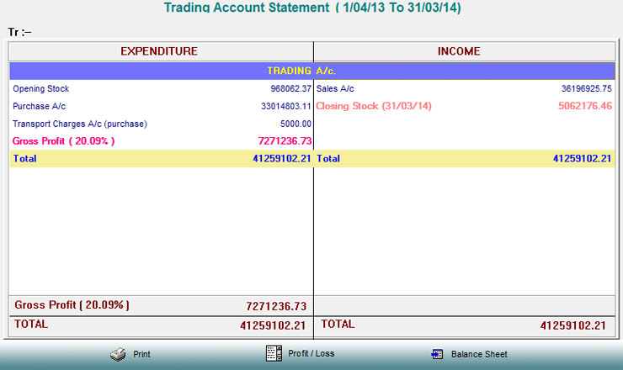
Task: Click the INCOME column header
Action: coord(460,51)
